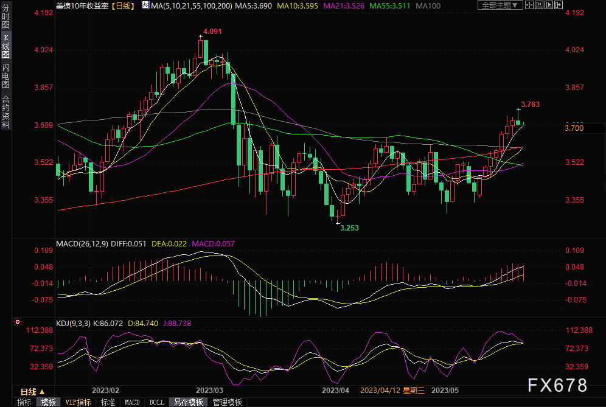This screenshot has height=407, width=606.
Task: Apply the BOLL template
Action: [x=156, y=402]
